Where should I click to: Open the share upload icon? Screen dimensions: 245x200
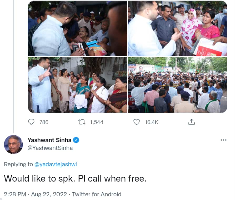click(191, 122)
